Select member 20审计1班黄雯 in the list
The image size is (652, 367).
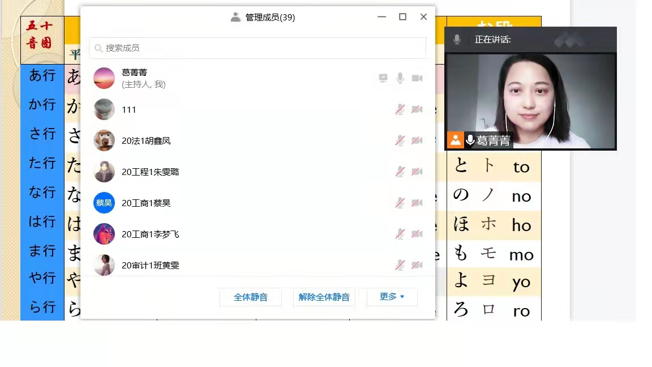(151, 265)
